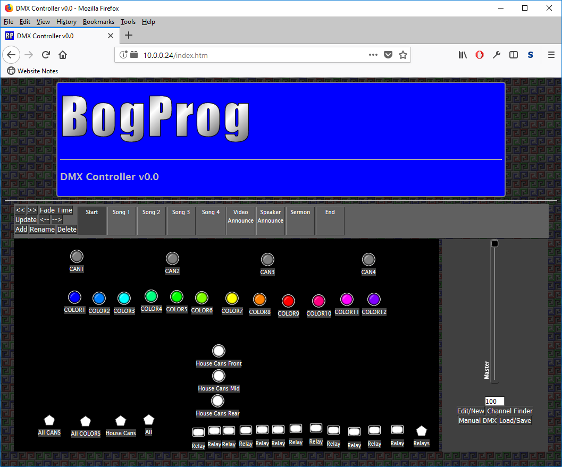Click the CAN1 light control
The height and width of the screenshot is (467, 562).
point(76,256)
